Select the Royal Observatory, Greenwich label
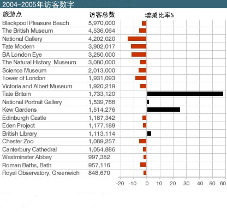This screenshot has height=212, width=227. (41, 173)
